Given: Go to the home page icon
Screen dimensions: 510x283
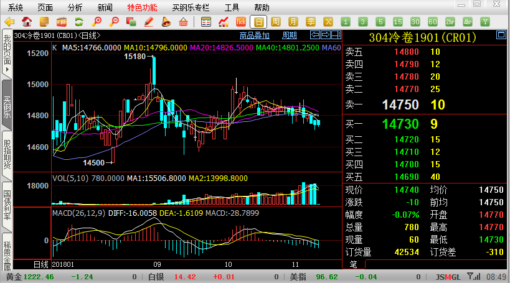Looking at the screenshot, I should coord(27,22).
